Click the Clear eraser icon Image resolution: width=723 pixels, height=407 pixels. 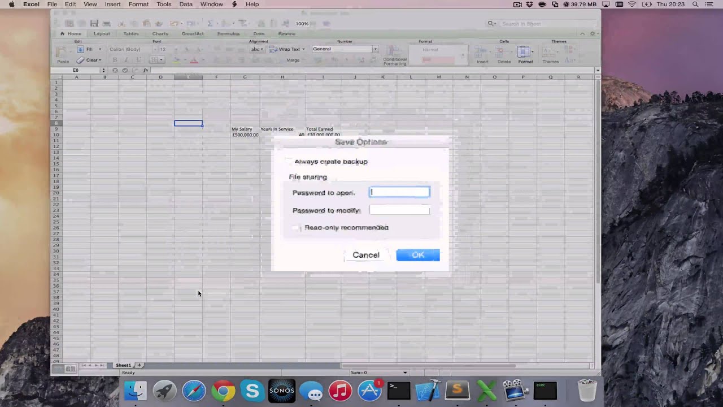click(80, 60)
